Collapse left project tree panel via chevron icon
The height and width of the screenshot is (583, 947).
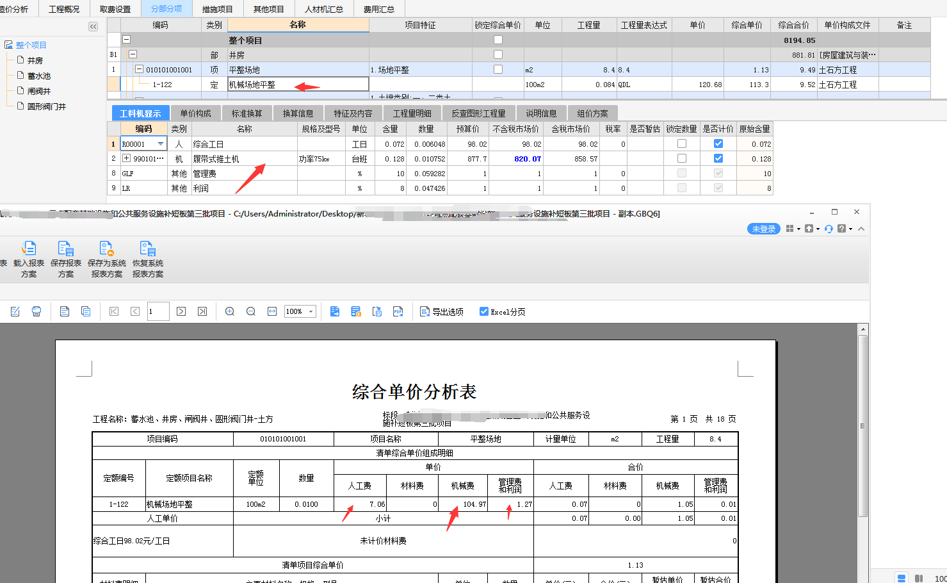point(93,26)
